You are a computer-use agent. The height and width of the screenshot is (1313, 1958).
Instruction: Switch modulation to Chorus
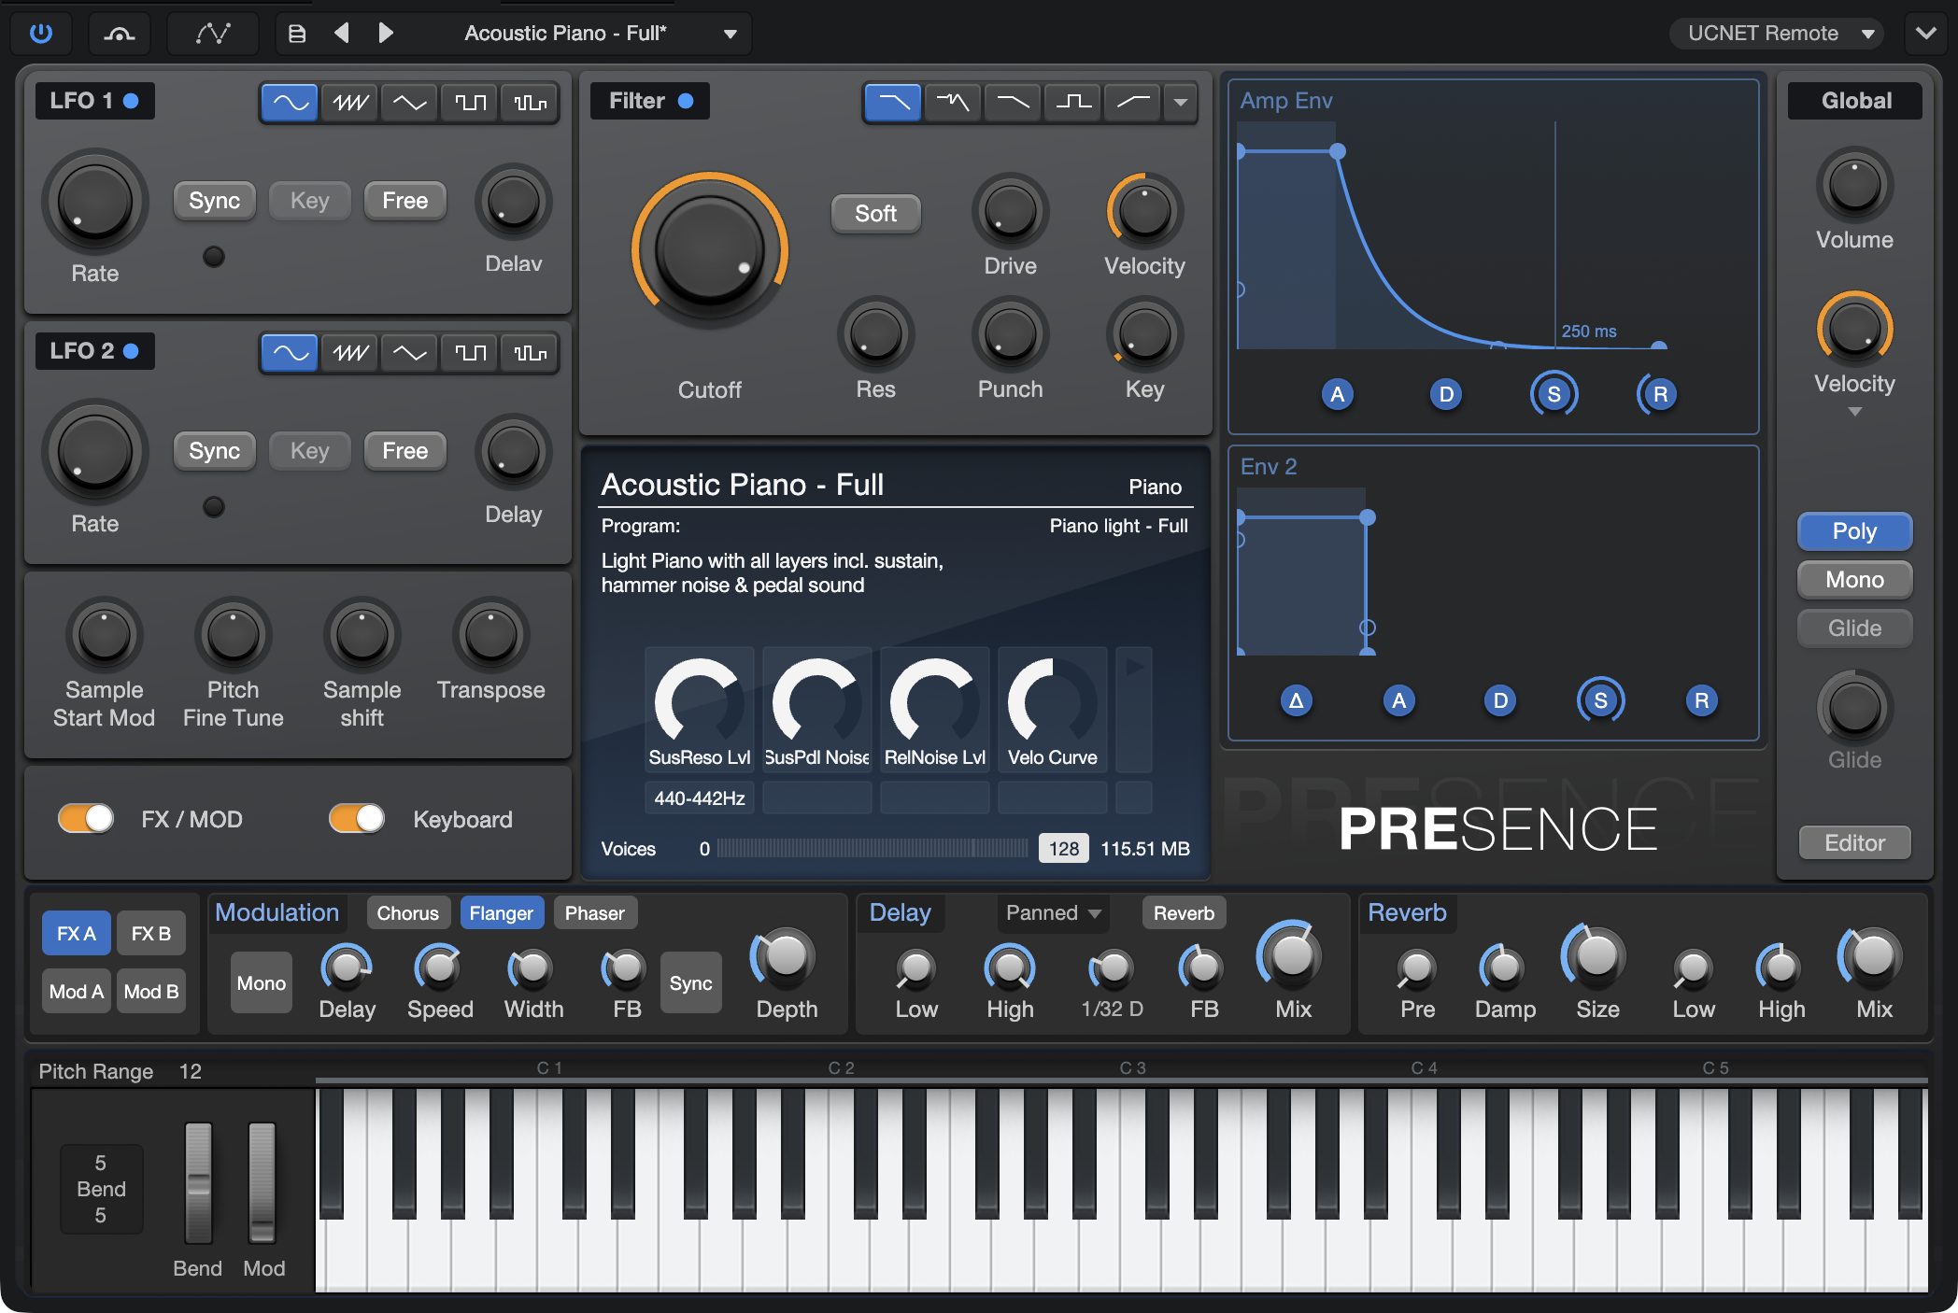coord(408,913)
